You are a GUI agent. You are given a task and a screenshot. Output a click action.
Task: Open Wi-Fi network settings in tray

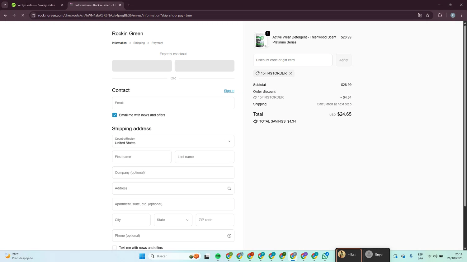(x=429, y=256)
